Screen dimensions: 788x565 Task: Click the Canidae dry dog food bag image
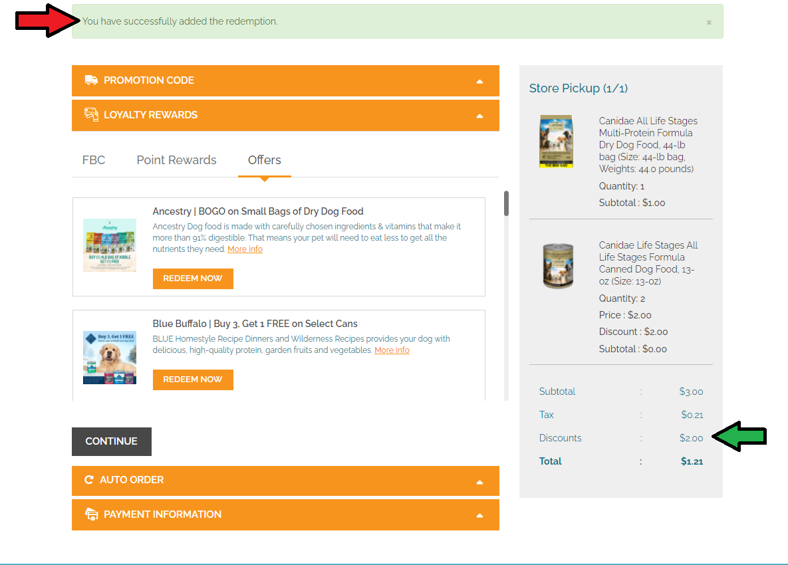556,142
